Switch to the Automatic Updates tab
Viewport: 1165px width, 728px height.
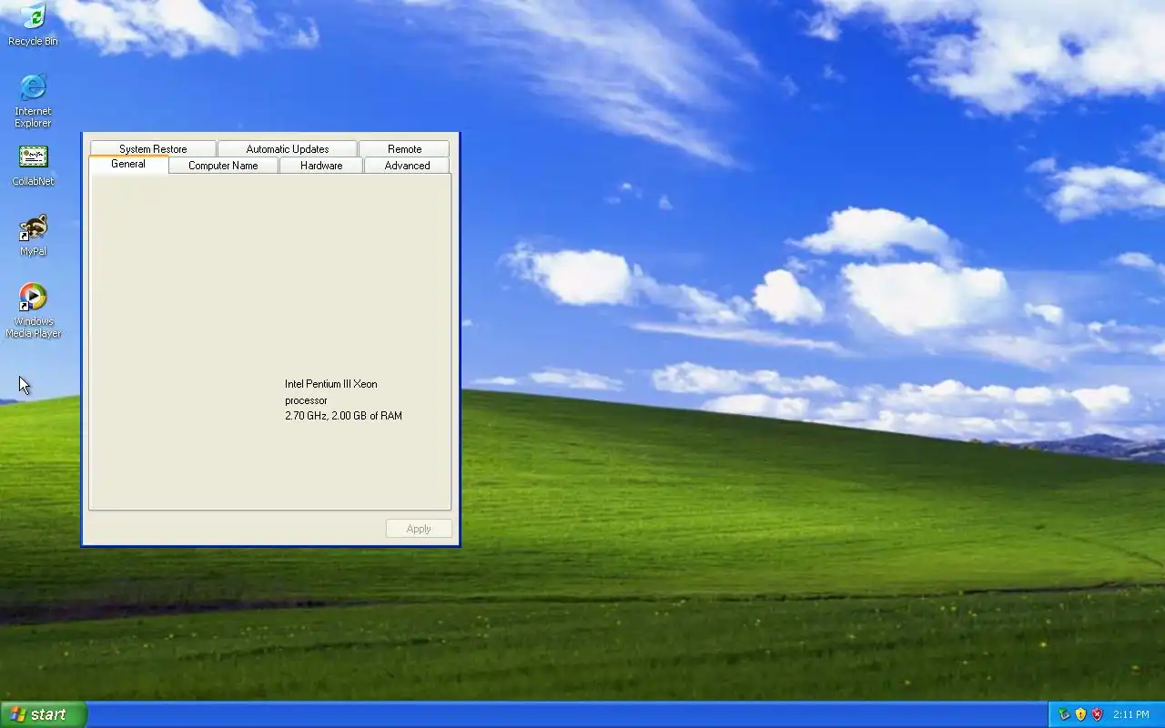pos(288,148)
